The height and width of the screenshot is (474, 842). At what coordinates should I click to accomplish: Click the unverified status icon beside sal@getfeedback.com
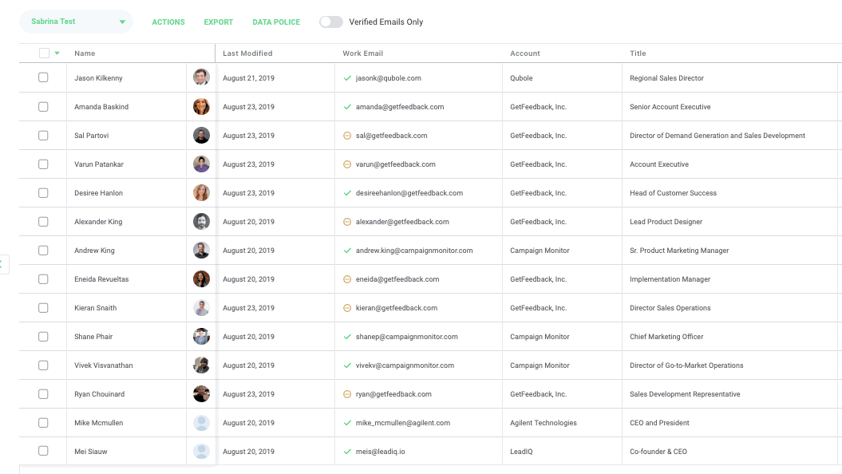pos(347,136)
